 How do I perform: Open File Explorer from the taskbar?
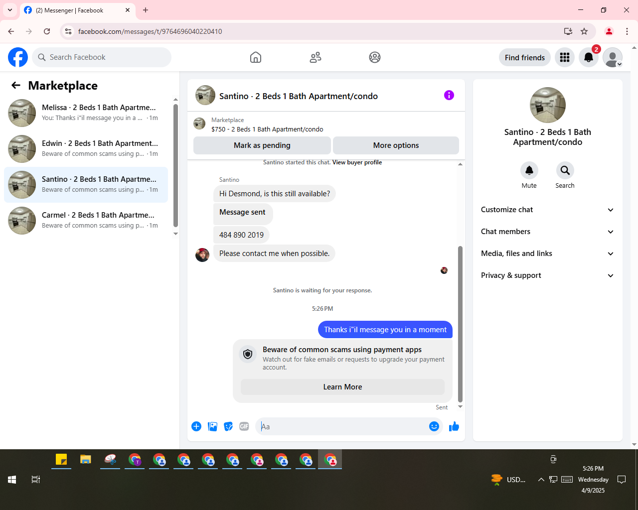coord(86,460)
